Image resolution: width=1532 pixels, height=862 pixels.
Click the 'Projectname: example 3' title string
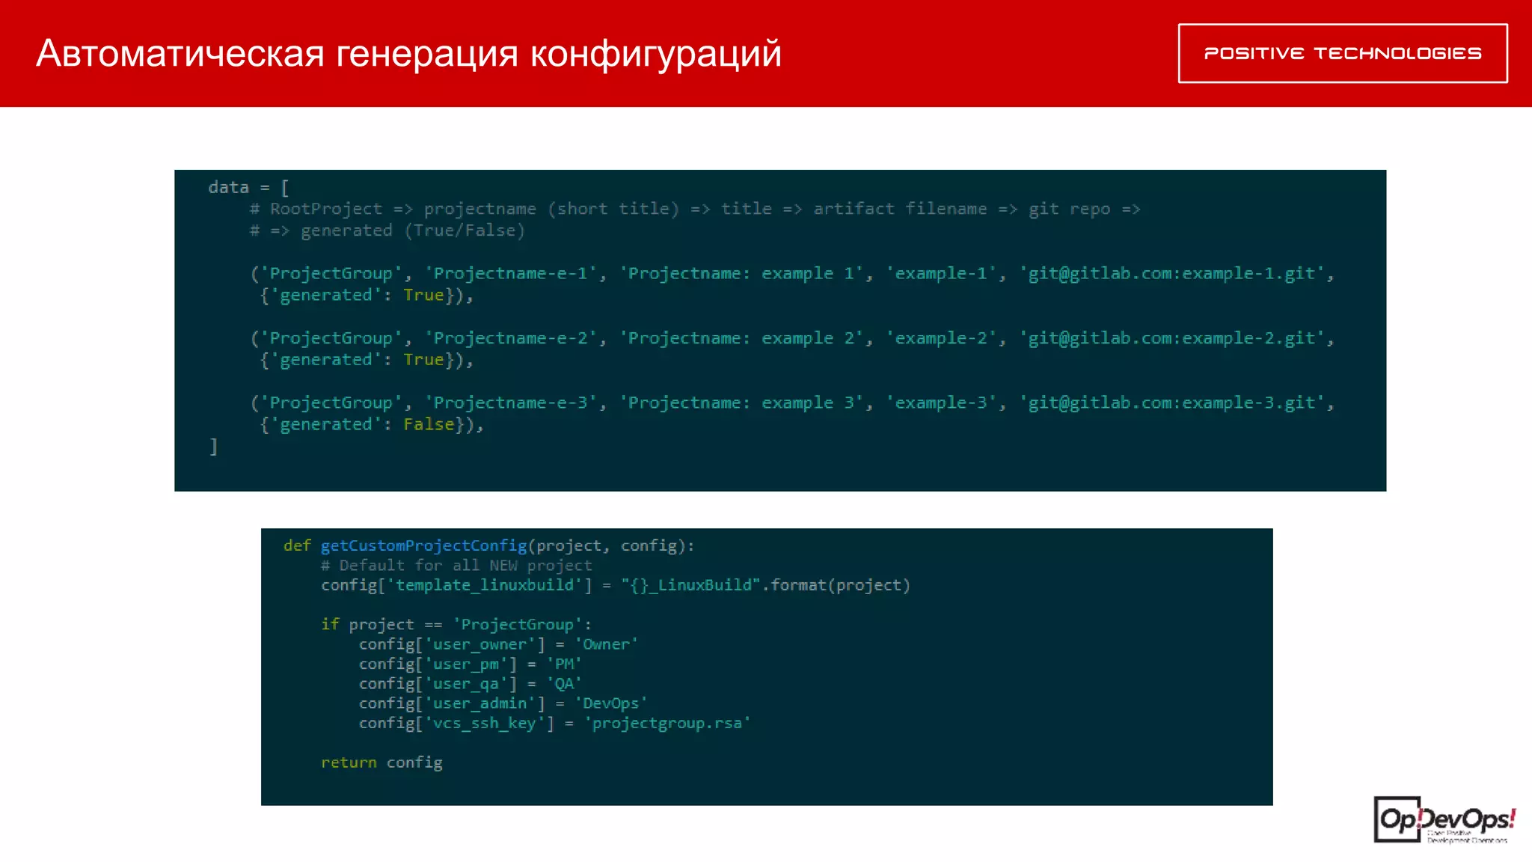[741, 403]
